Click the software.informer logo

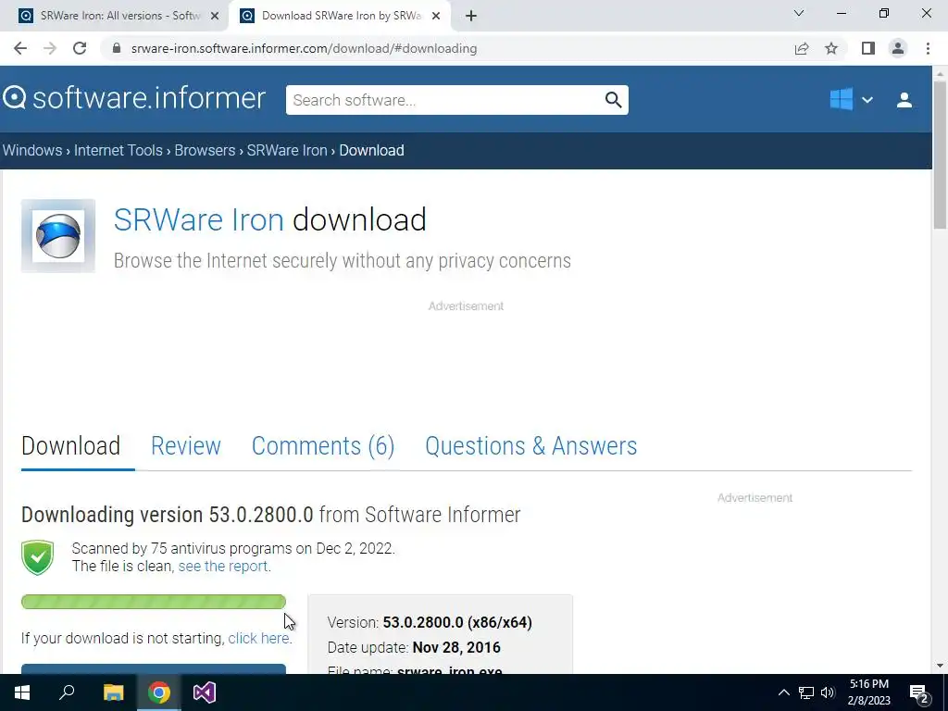[x=134, y=98]
